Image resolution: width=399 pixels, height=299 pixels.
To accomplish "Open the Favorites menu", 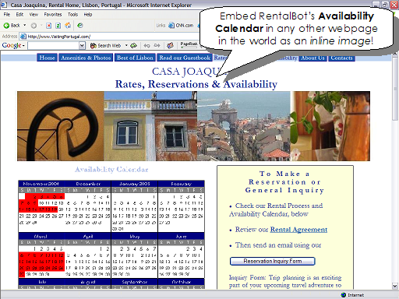I will point(53,15).
